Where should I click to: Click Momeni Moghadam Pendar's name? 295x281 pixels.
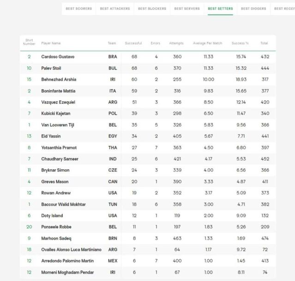coord(67,273)
